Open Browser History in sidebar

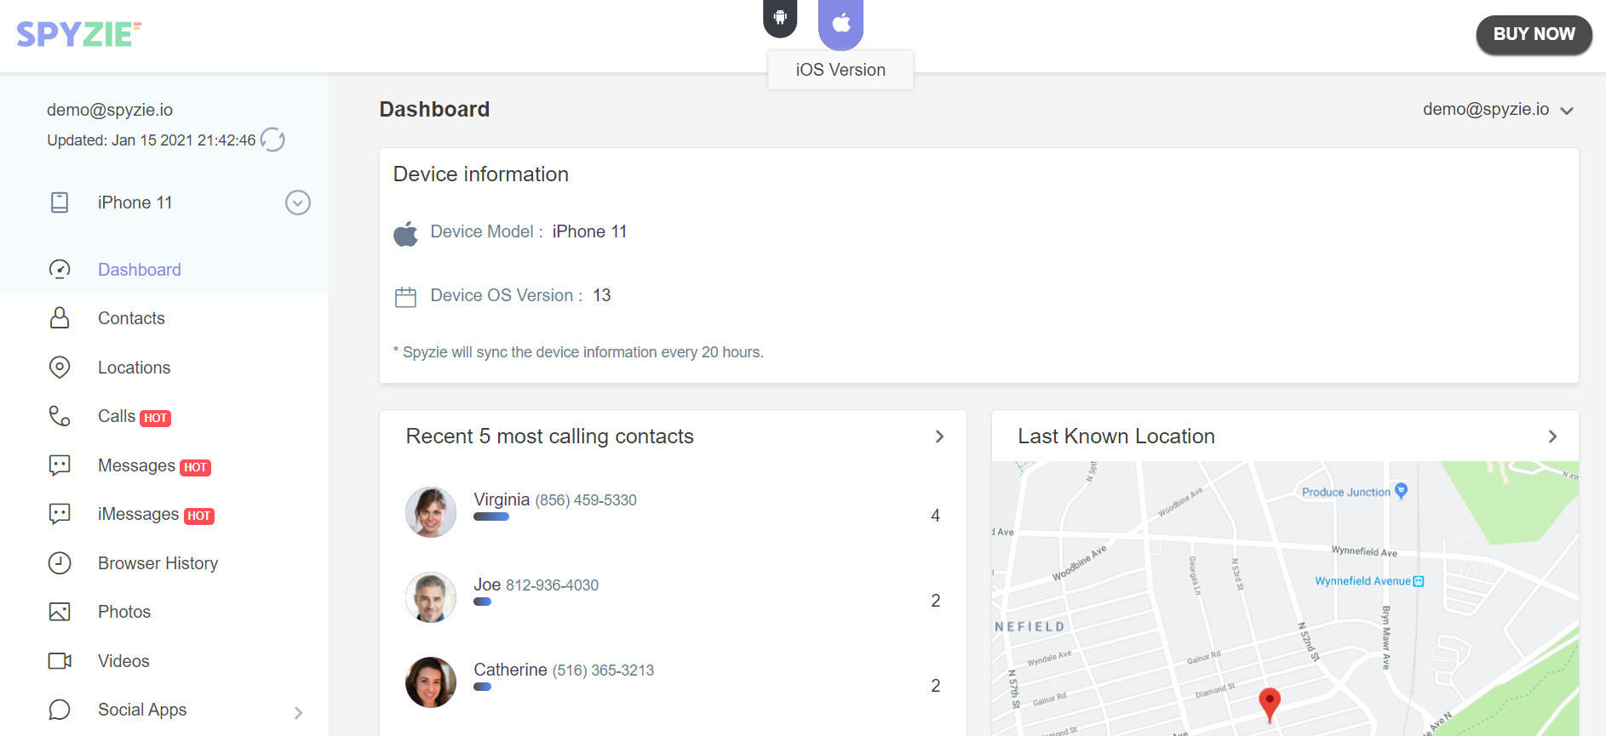click(x=158, y=563)
